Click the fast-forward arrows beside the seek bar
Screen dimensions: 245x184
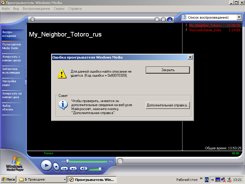111,162
